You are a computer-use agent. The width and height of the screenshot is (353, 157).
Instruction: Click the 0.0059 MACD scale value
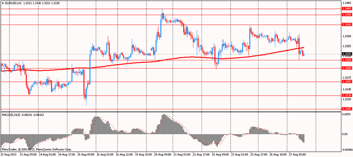coord(346,115)
